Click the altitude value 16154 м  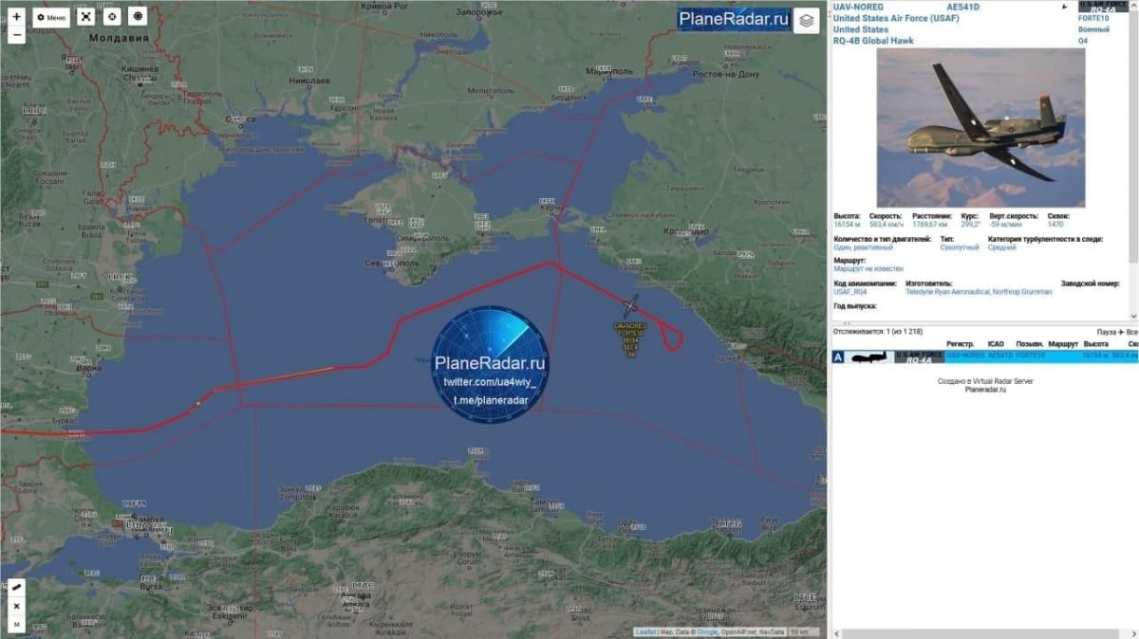847,223
